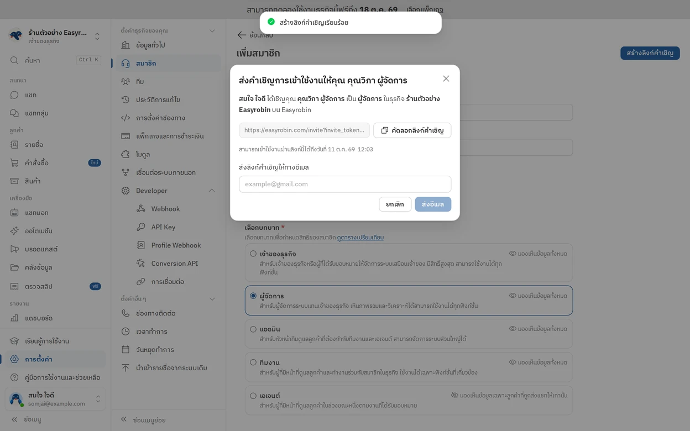Click the ทีม people icon
690x431 pixels.
click(126, 81)
